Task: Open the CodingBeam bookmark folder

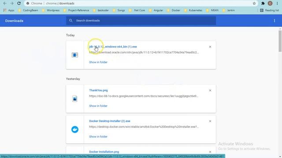Action: point(28,11)
